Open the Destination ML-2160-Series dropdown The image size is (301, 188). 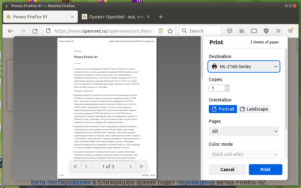click(x=244, y=66)
